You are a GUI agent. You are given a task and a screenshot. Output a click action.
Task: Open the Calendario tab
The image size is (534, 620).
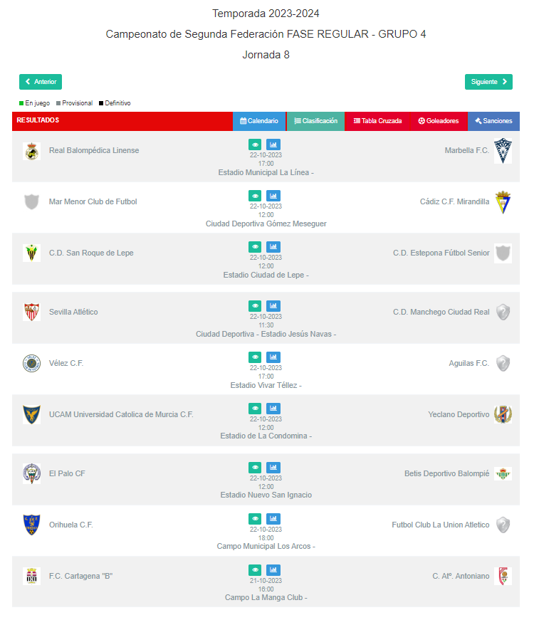pyautogui.click(x=259, y=121)
